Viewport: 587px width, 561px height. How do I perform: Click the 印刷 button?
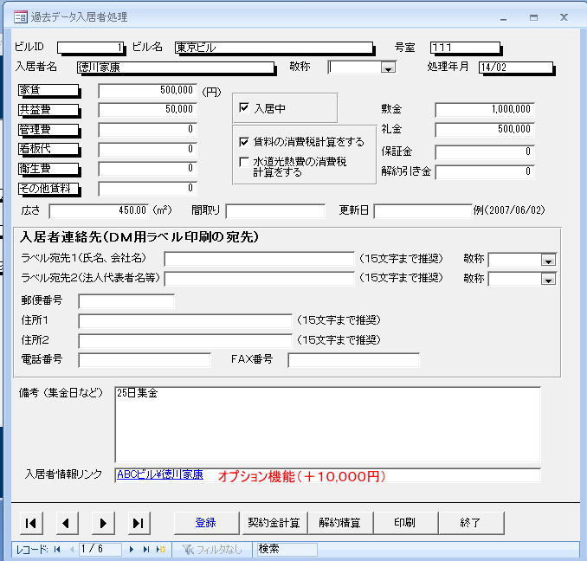[405, 523]
